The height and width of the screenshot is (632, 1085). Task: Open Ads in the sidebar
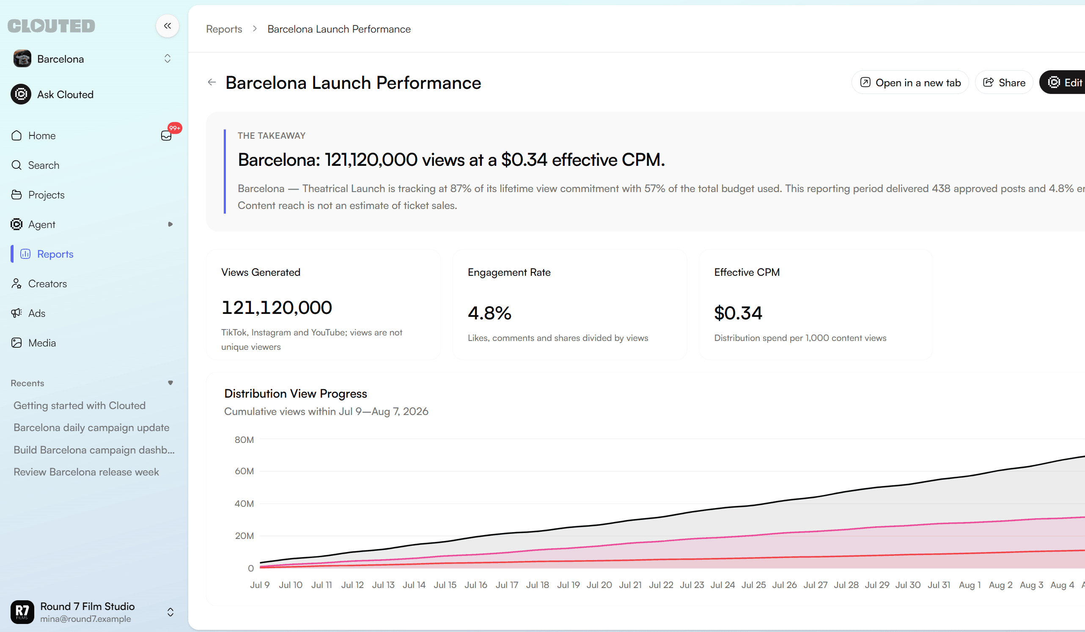37,313
